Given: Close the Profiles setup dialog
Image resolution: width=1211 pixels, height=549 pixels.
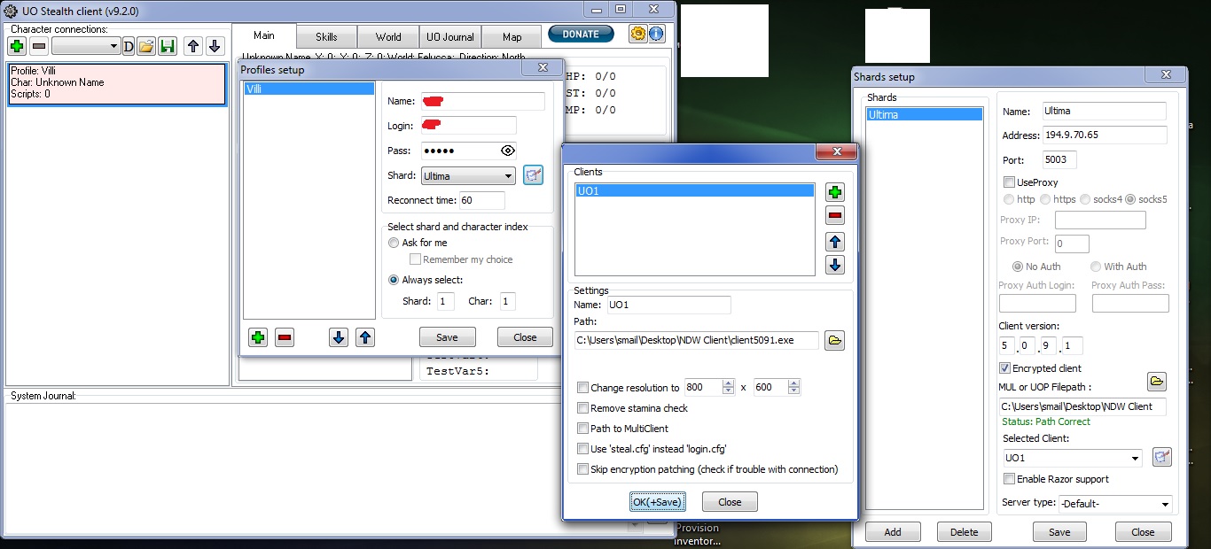Looking at the screenshot, I should [x=525, y=337].
